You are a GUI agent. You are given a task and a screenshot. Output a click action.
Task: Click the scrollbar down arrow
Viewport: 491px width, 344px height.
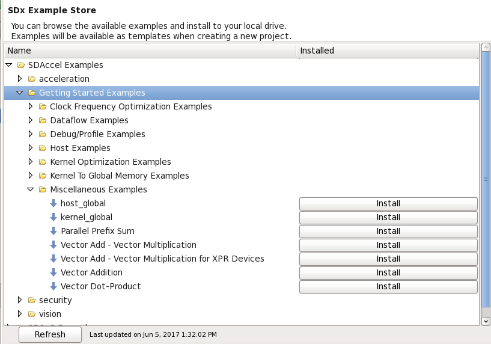(486, 321)
